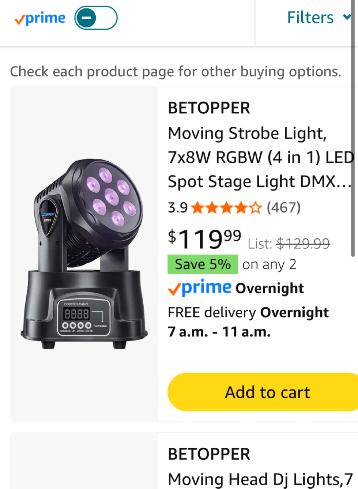Click the 3.9 rating number
The height and width of the screenshot is (489, 358).
(177, 207)
